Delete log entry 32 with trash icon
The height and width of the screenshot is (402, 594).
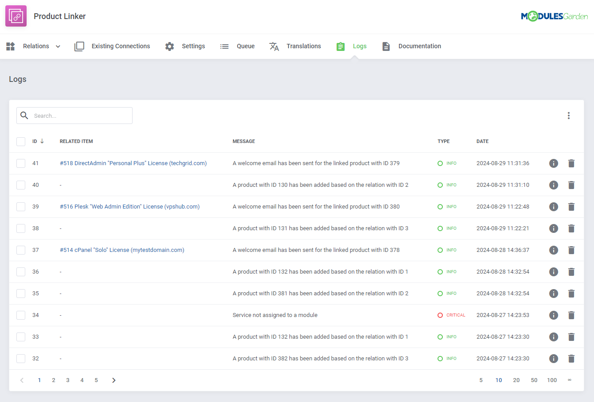tap(571, 359)
